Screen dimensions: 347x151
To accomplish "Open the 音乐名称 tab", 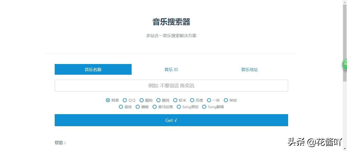I will [x=93, y=69].
